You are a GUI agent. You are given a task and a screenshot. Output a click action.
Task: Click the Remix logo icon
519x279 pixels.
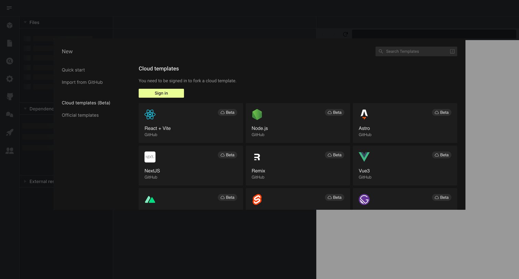tap(257, 157)
